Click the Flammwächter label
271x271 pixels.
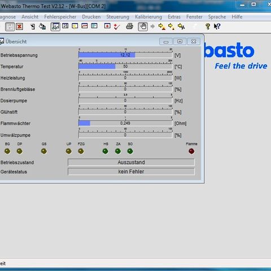click(15, 123)
